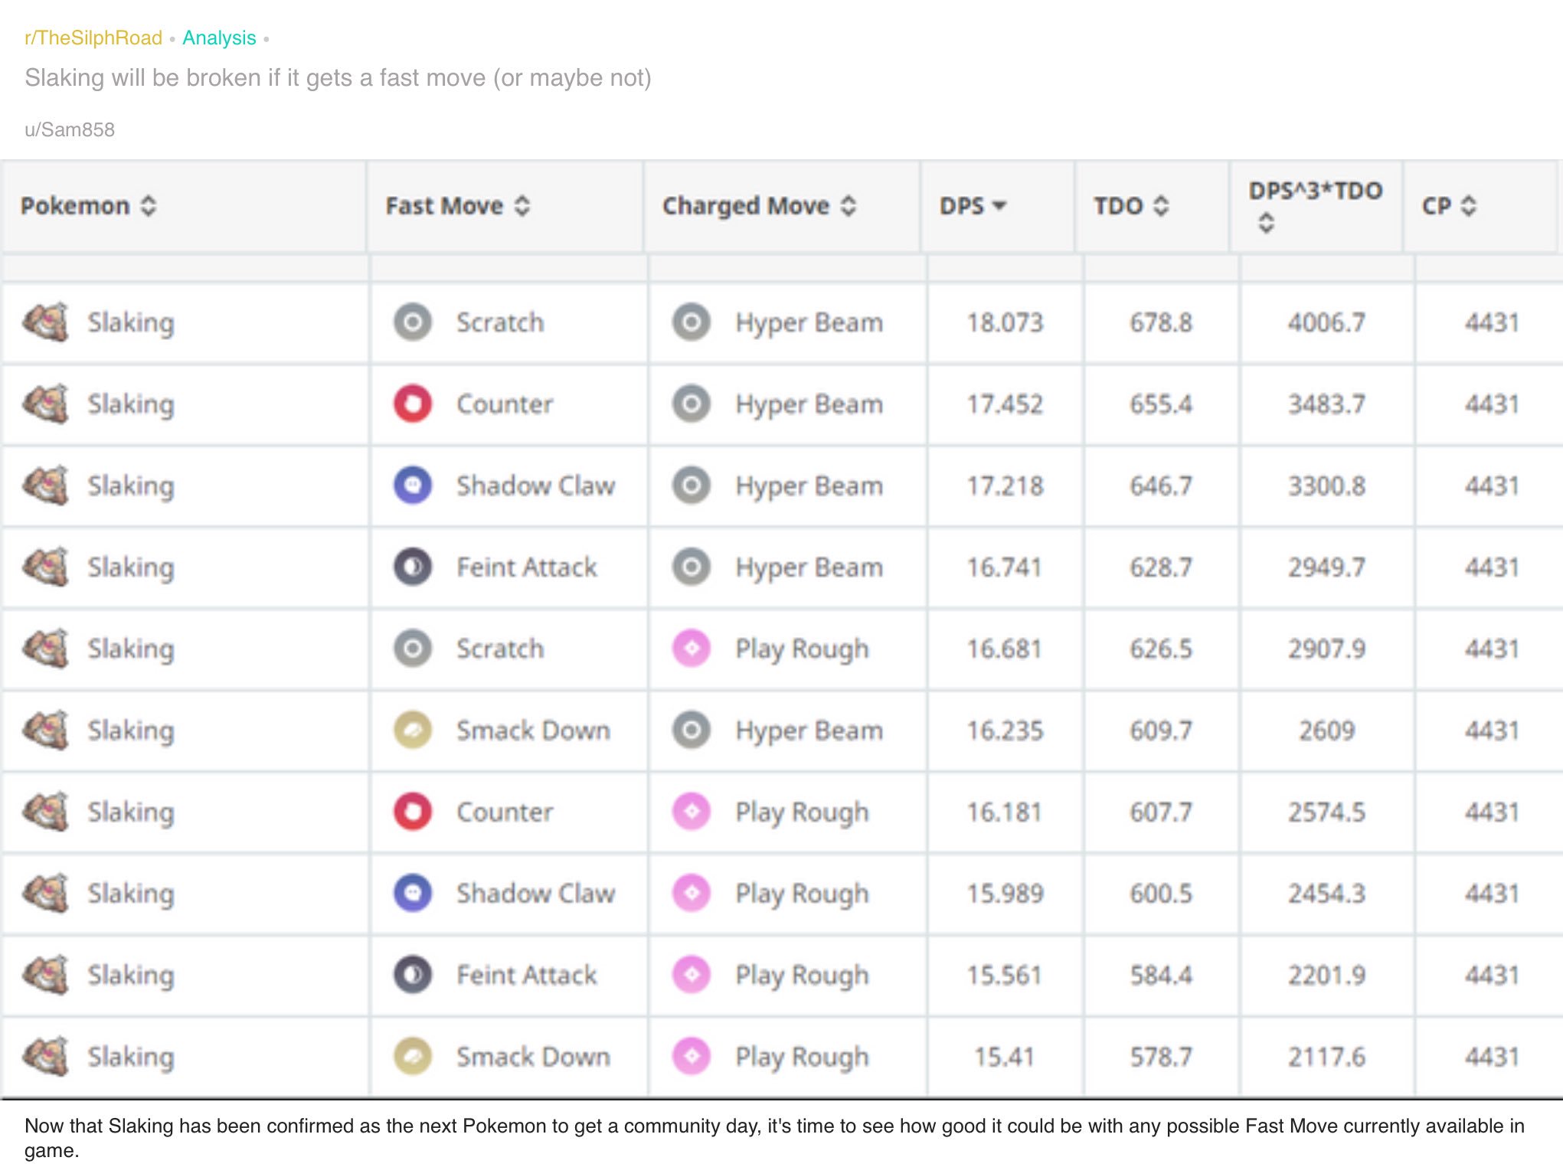Sort table by Pokemon column arrows

coord(149,206)
